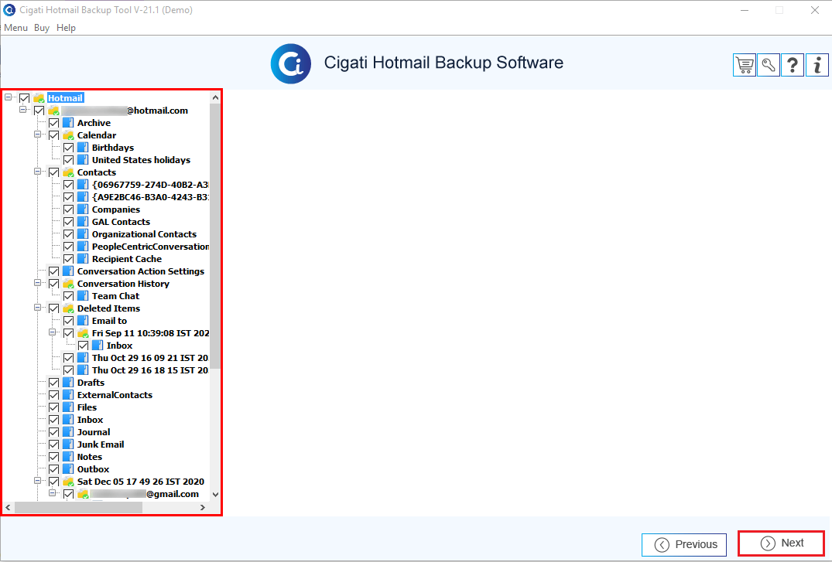This screenshot has width=832, height=562.
Task: Click the Calendar folder icon
Action: pos(68,135)
